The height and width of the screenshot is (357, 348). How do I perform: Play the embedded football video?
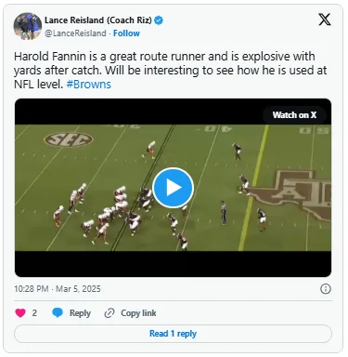pyautogui.click(x=173, y=188)
